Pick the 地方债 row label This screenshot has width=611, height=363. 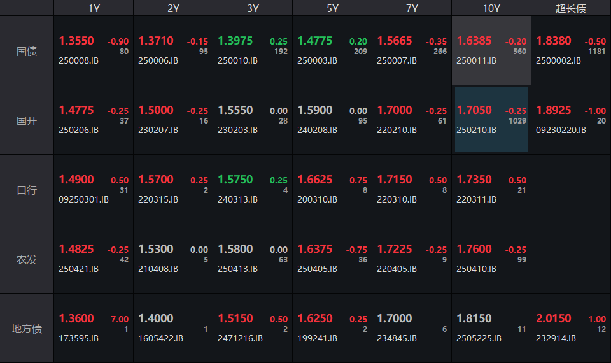click(27, 329)
